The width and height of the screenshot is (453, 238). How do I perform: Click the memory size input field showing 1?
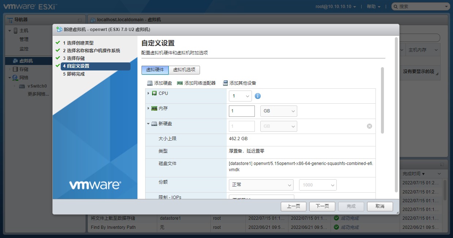(241, 111)
